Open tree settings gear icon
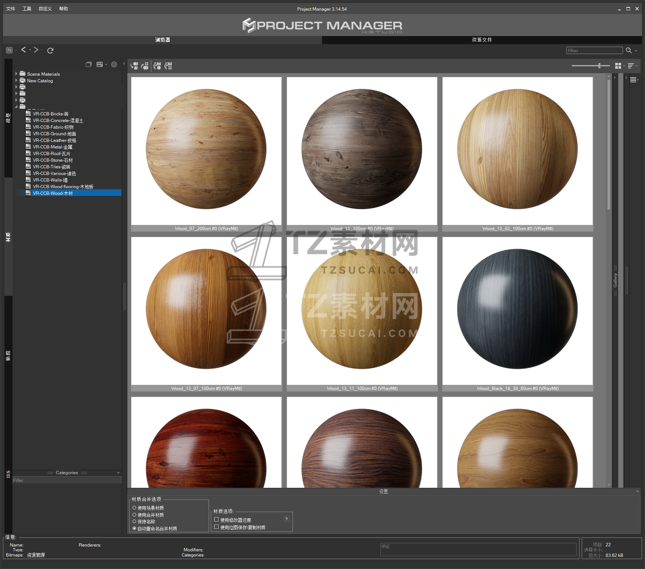 [114, 64]
